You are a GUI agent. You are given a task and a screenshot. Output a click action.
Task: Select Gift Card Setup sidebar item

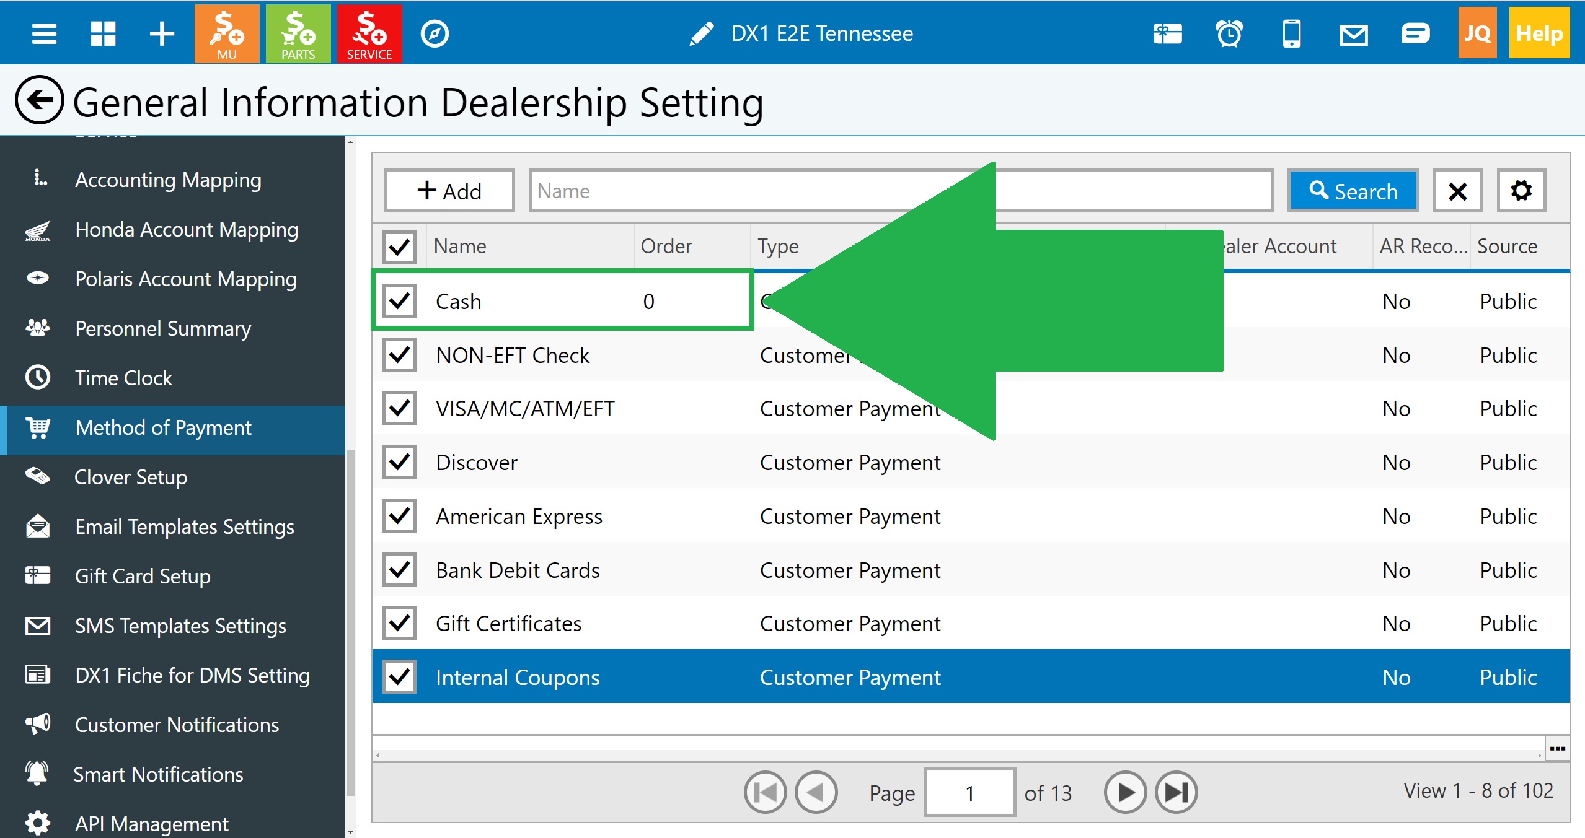coord(143,576)
